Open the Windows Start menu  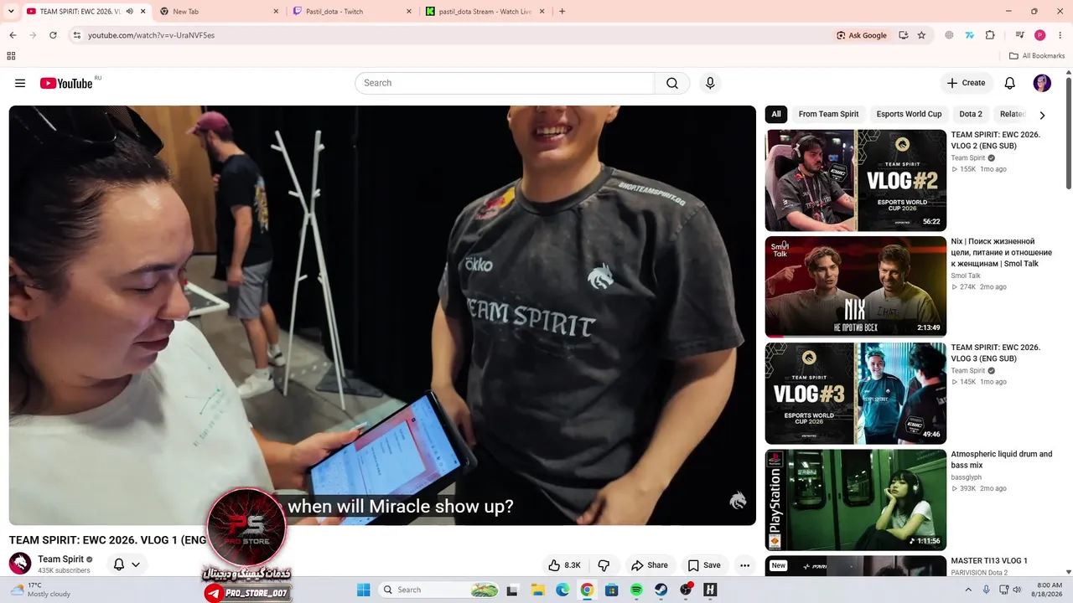[363, 590]
